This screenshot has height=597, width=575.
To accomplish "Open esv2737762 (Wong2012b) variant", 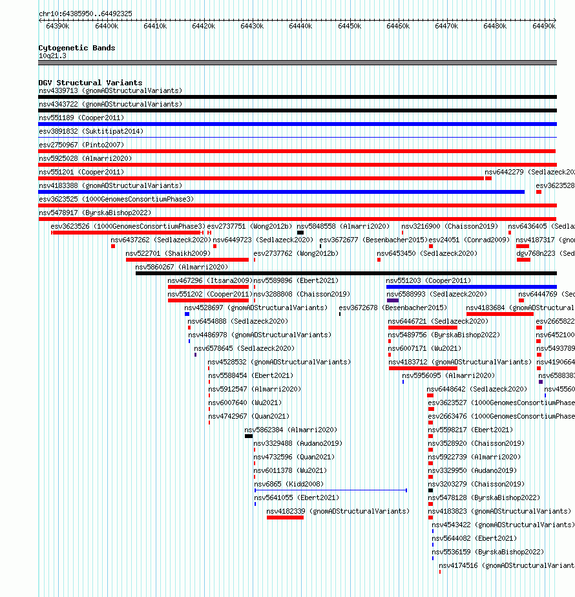I will click(296, 253).
